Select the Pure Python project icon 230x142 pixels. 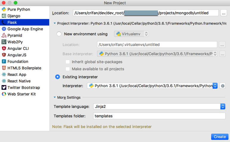click(4, 9)
